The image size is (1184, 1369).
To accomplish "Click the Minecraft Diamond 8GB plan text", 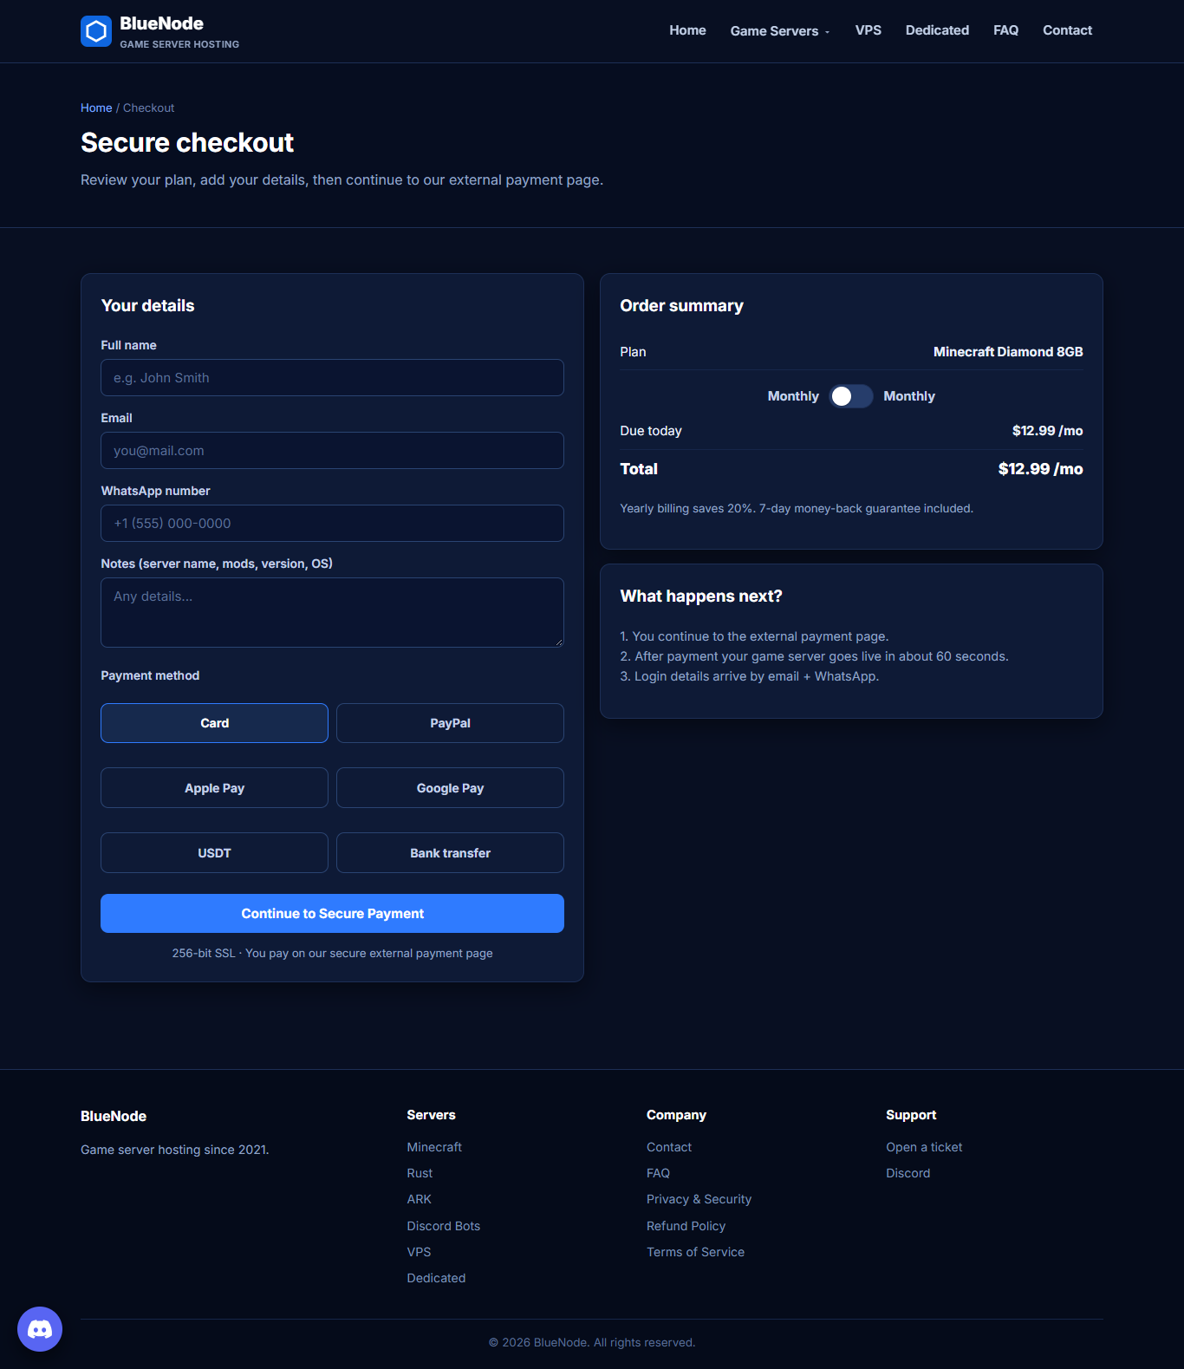I will [1008, 352].
